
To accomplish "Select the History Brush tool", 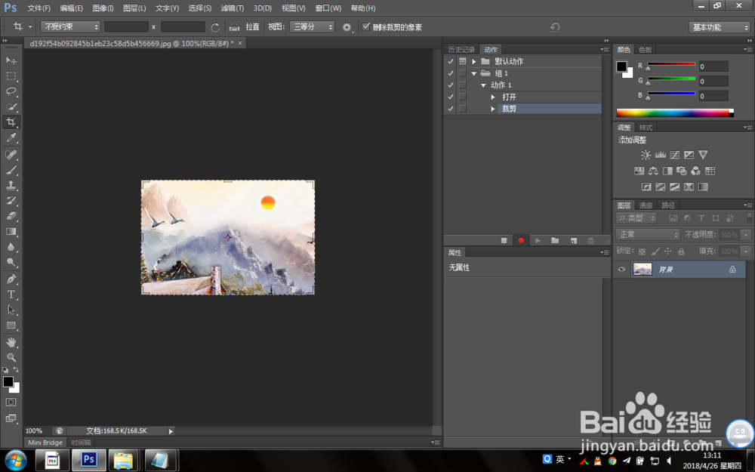I will 11,200.
